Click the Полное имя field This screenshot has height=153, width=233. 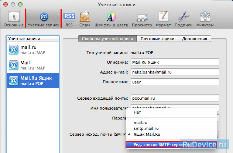(x=175, y=82)
